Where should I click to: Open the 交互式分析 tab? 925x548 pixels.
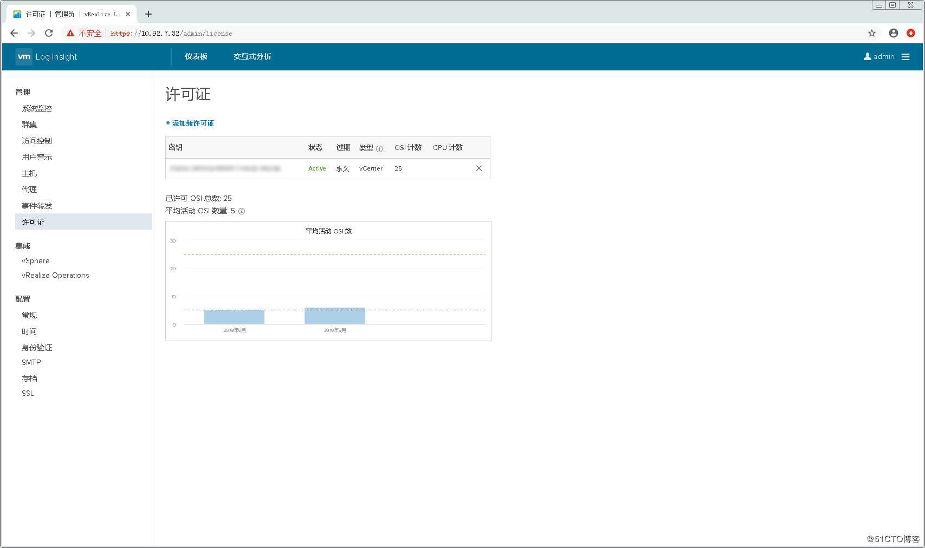point(253,57)
